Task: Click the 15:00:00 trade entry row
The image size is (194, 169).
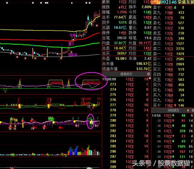Action: click(x=126, y=79)
